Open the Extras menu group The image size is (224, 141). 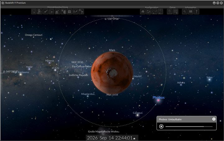click(172, 7)
